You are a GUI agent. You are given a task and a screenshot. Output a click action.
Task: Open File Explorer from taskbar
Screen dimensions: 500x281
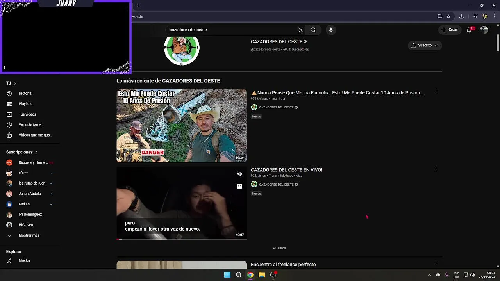(262, 275)
